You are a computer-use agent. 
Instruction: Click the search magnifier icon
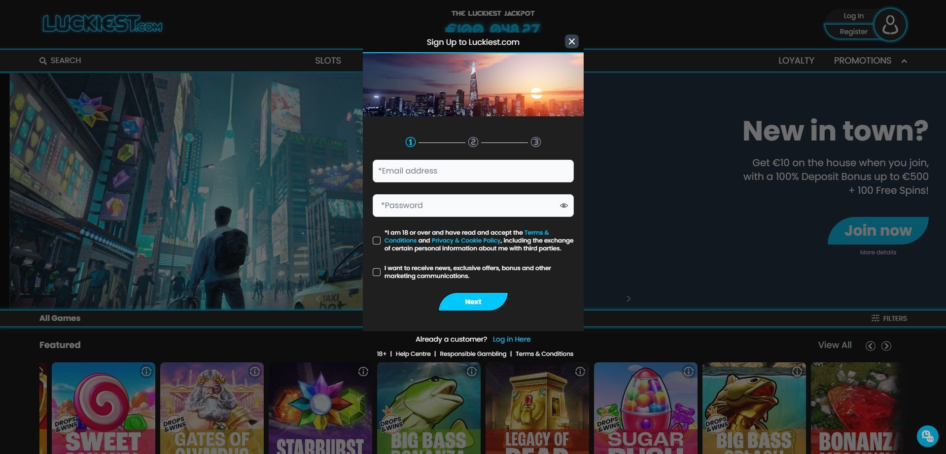pos(43,61)
